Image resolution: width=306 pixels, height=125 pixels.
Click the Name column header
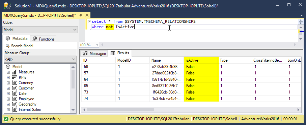point(167,60)
